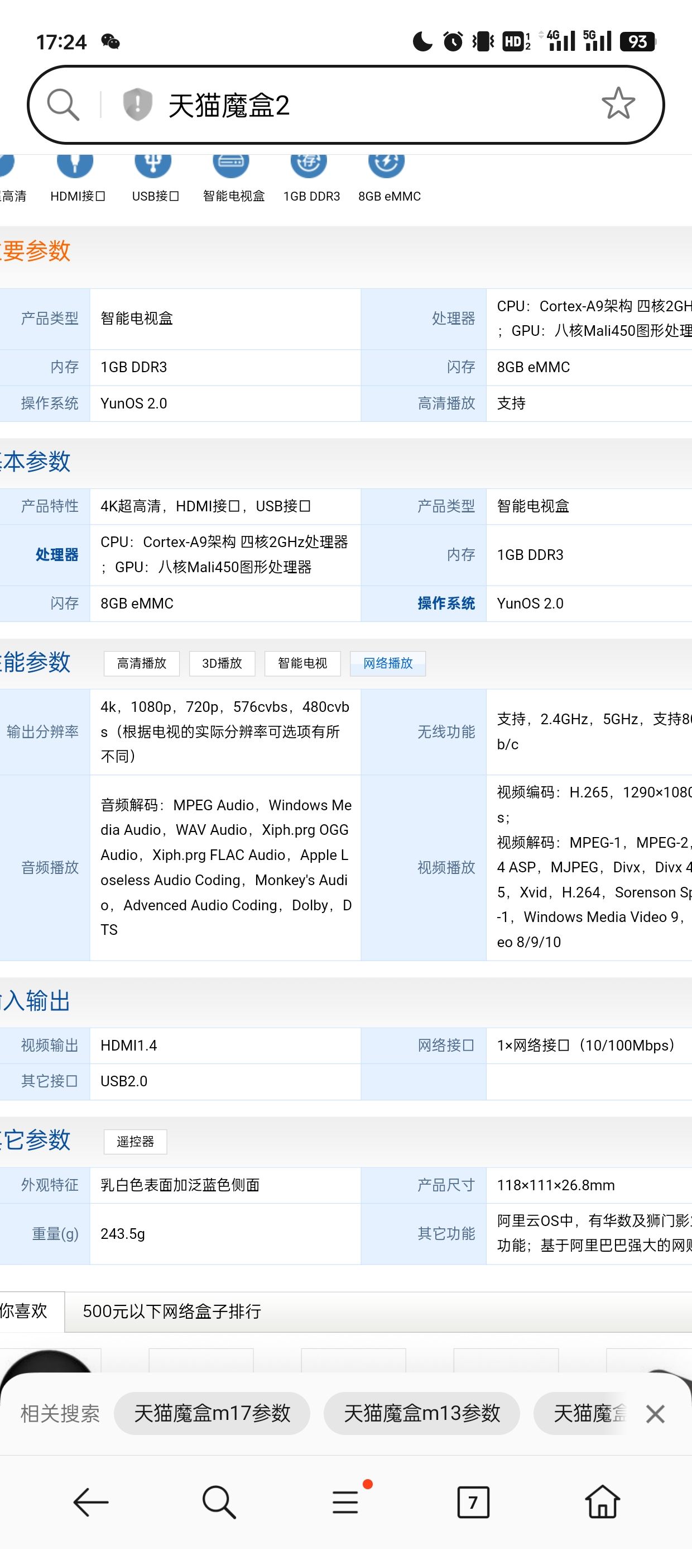Tap the 产品特性 row label
The height and width of the screenshot is (1549, 692).
[x=50, y=506]
